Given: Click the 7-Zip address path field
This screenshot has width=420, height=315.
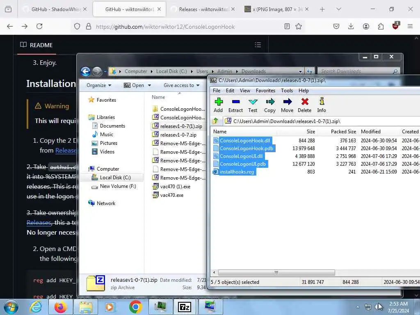Looking at the screenshot, I should 322,121.
